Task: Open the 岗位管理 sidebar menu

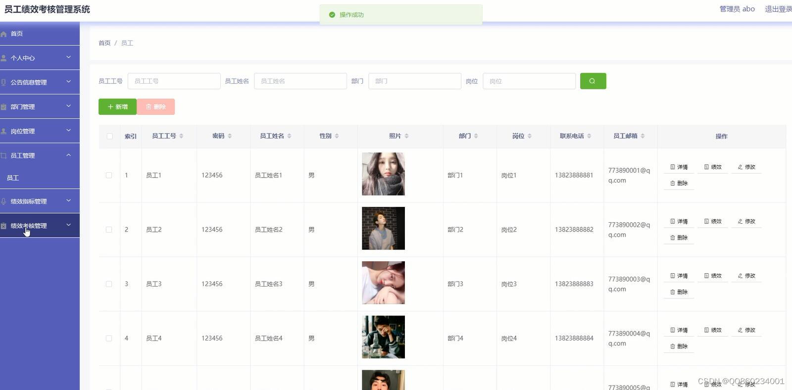Action: pos(40,131)
